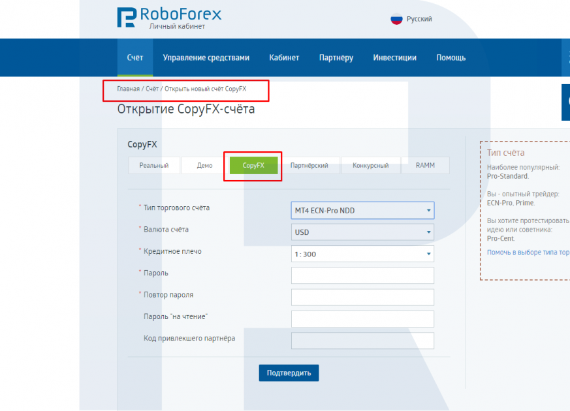The image size is (570, 411).
Task: Focus the Код привлекшего партнёра field
Action: point(362,341)
